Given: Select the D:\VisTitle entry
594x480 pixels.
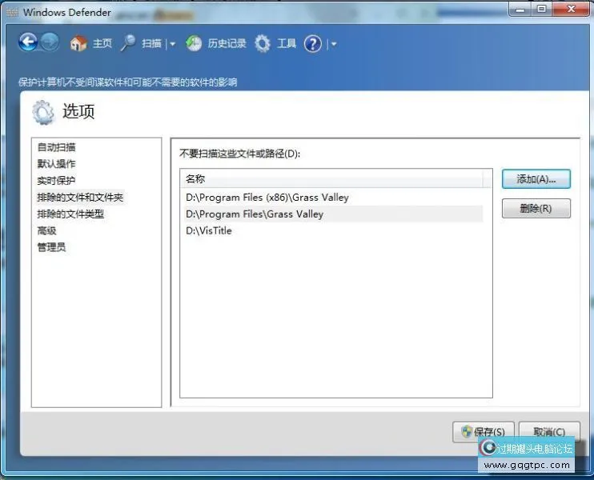Looking at the screenshot, I should pyautogui.click(x=334, y=230).
